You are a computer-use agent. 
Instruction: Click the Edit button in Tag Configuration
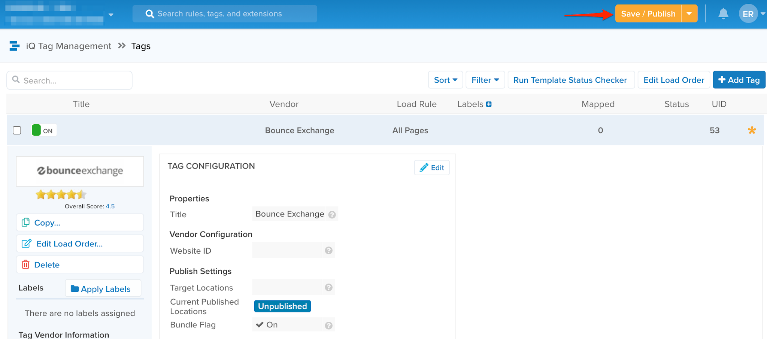tap(432, 167)
